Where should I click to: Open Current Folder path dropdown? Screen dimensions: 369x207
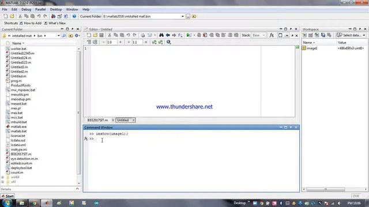coord(183,17)
